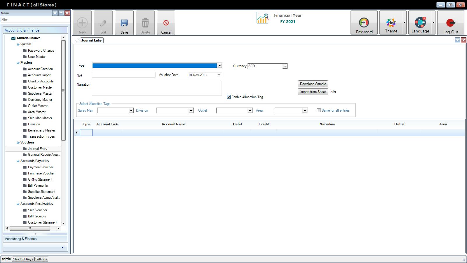467x263 pixels.
Task: Select the Journal Entry tab
Action: pyautogui.click(x=91, y=40)
